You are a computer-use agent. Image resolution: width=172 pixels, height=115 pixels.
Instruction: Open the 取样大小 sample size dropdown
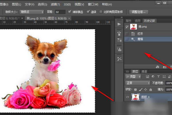[32, 12]
